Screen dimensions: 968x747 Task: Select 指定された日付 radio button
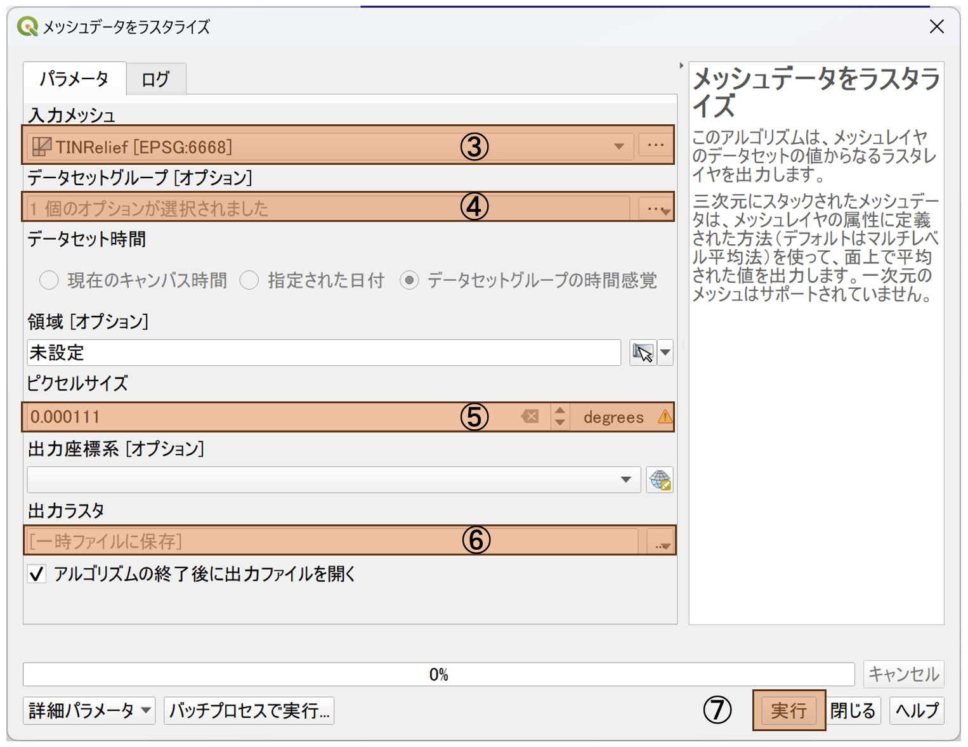click(x=249, y=280)
